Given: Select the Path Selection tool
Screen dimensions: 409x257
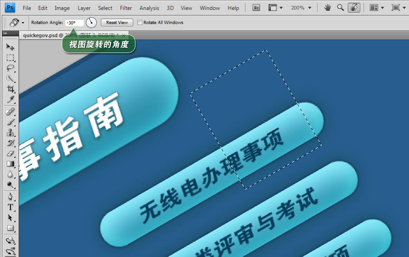Looking at the screenshot, I should 10,218.
